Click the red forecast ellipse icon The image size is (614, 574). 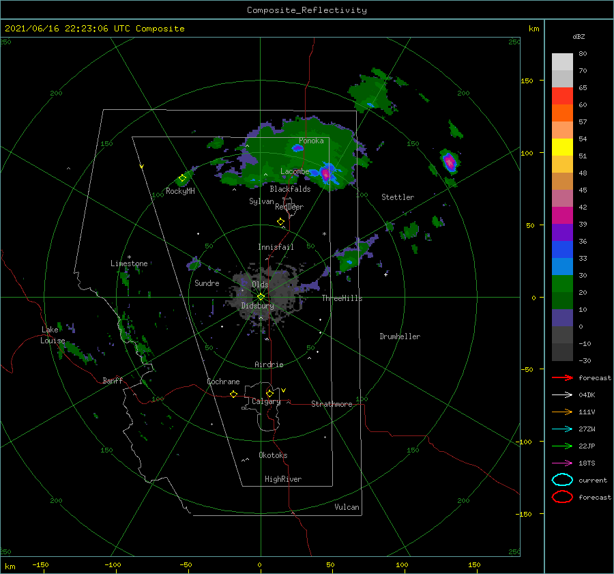pyautogui.click(x=562, y=497)
